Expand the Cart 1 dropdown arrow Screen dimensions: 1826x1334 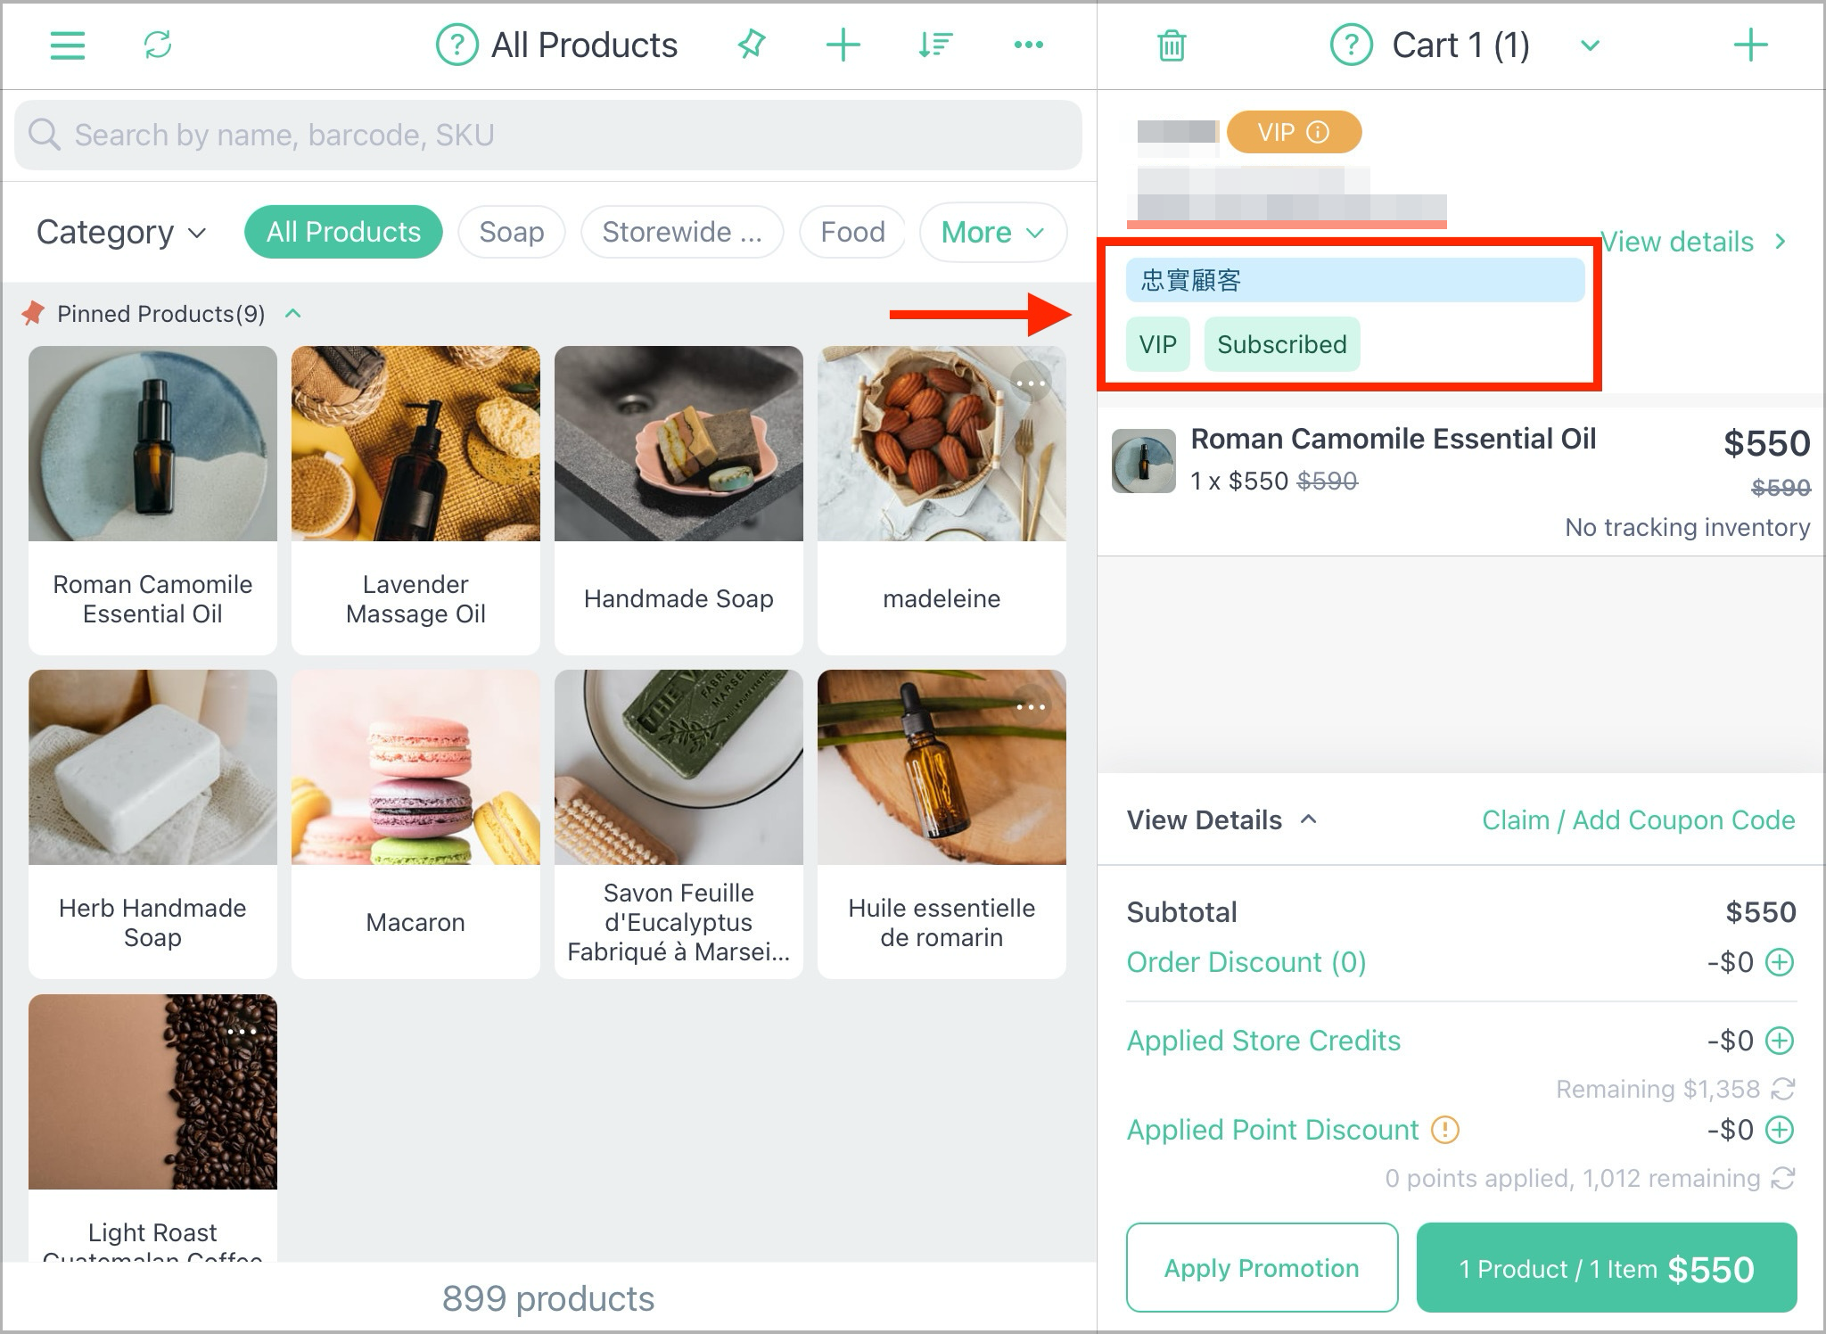(x=1590, y=45)
